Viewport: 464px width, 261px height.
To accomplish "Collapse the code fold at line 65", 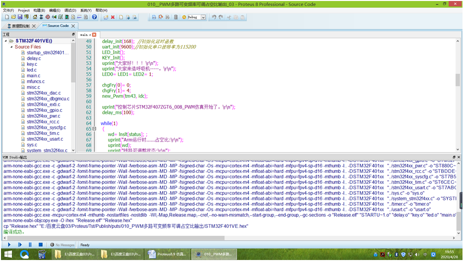I will tap(94, 129).
